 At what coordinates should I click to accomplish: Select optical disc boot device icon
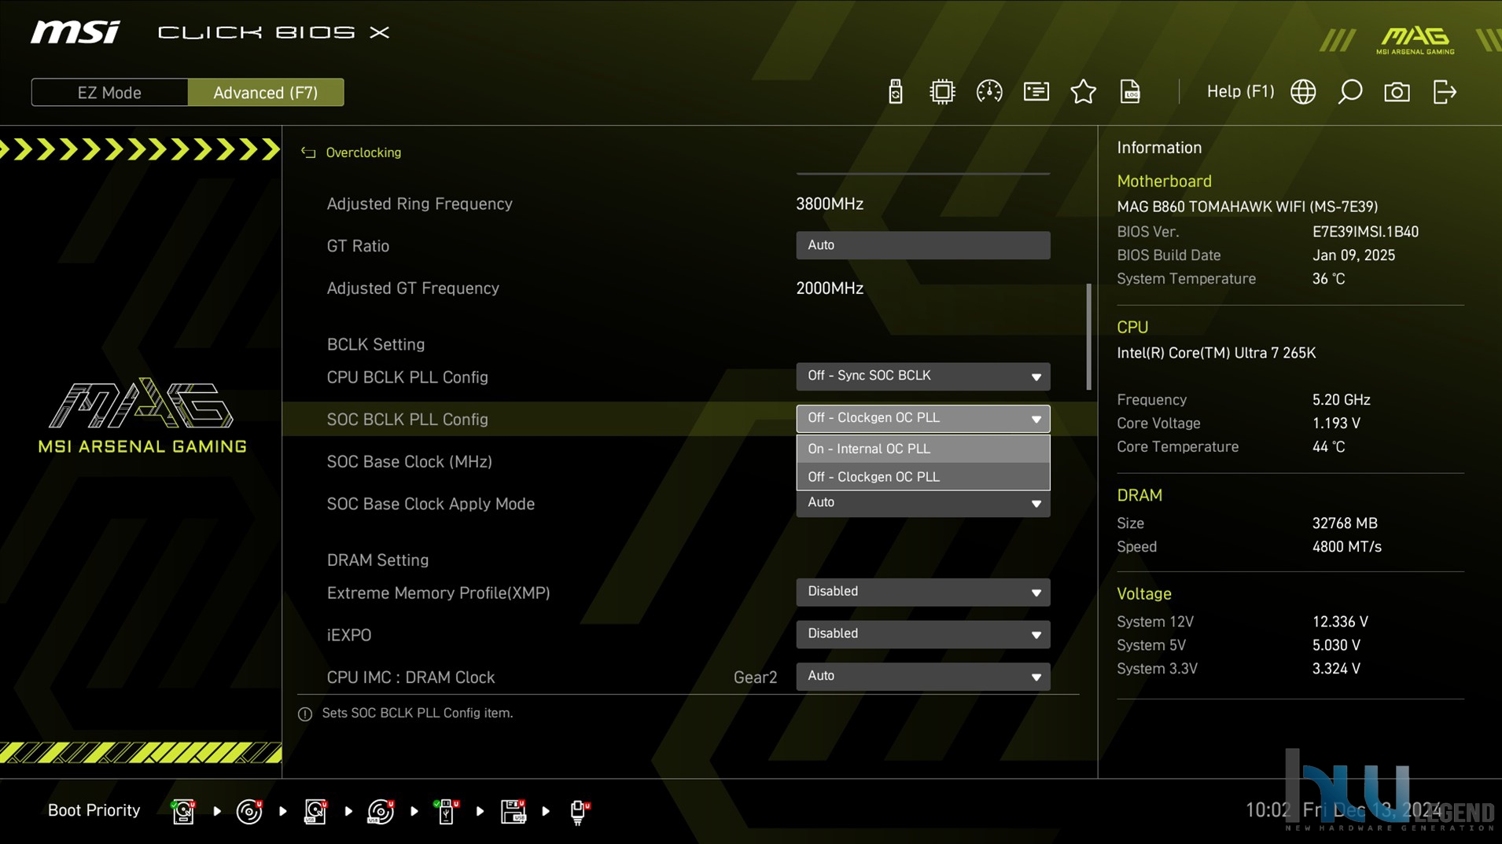(249, 811)
